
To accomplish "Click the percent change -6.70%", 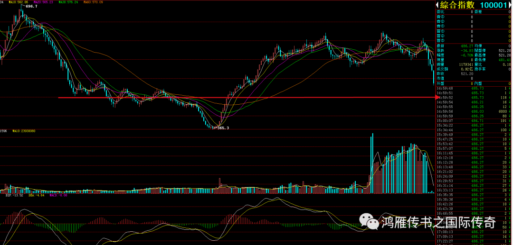I will tap(467, 55).
